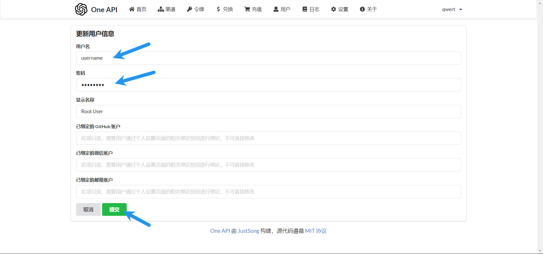Click the bound GitHub account field

268,138
